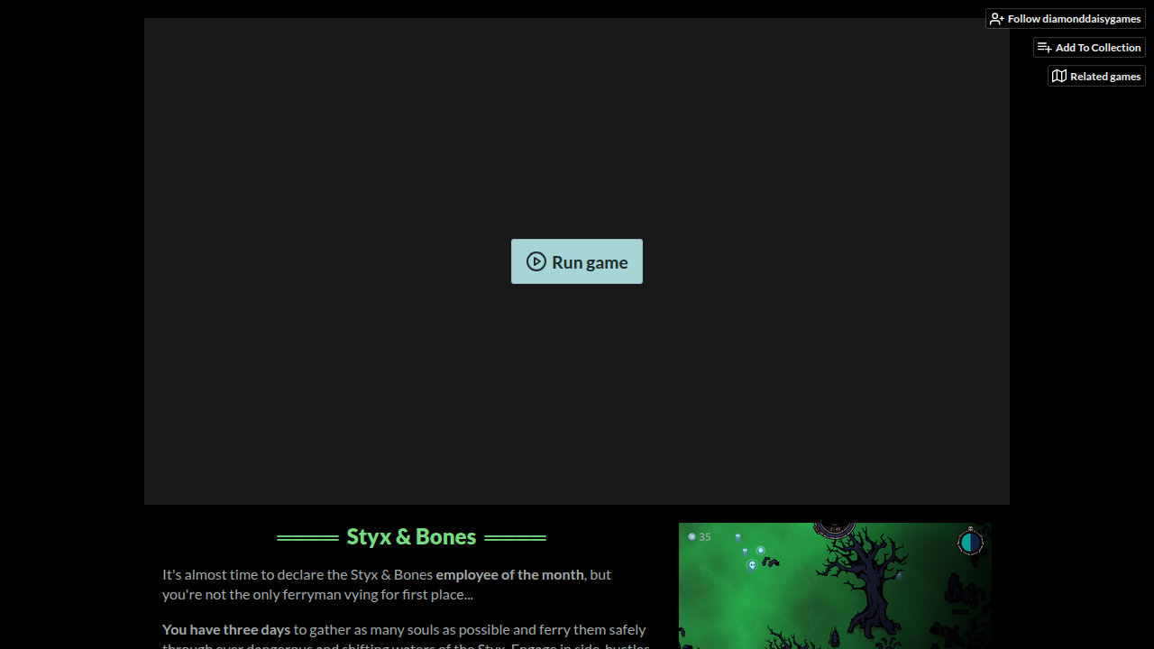The image size is (1154, 649).
Task: Follow diamonddaisygames
Action: click(1066, 19)
